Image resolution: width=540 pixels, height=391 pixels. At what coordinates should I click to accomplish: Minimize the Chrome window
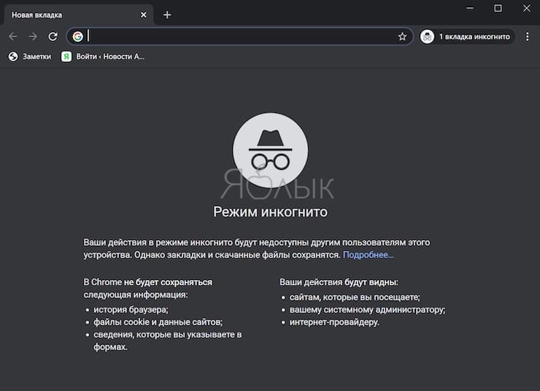[470, 8]
